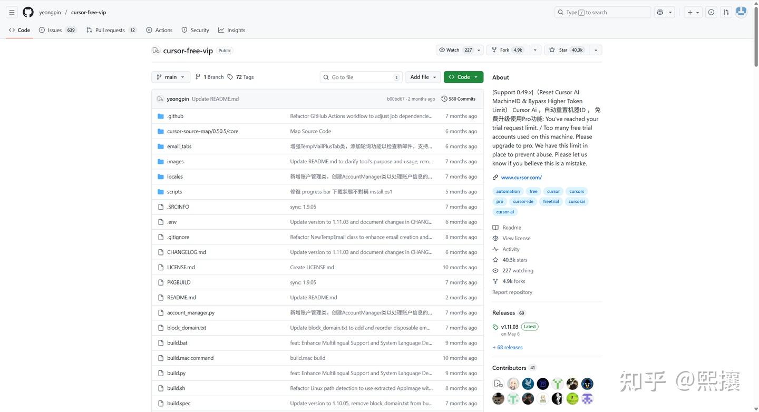Screen dimensions: 759x412
Task: Switch to the Issues tab
Action: [x=54, y=30]
